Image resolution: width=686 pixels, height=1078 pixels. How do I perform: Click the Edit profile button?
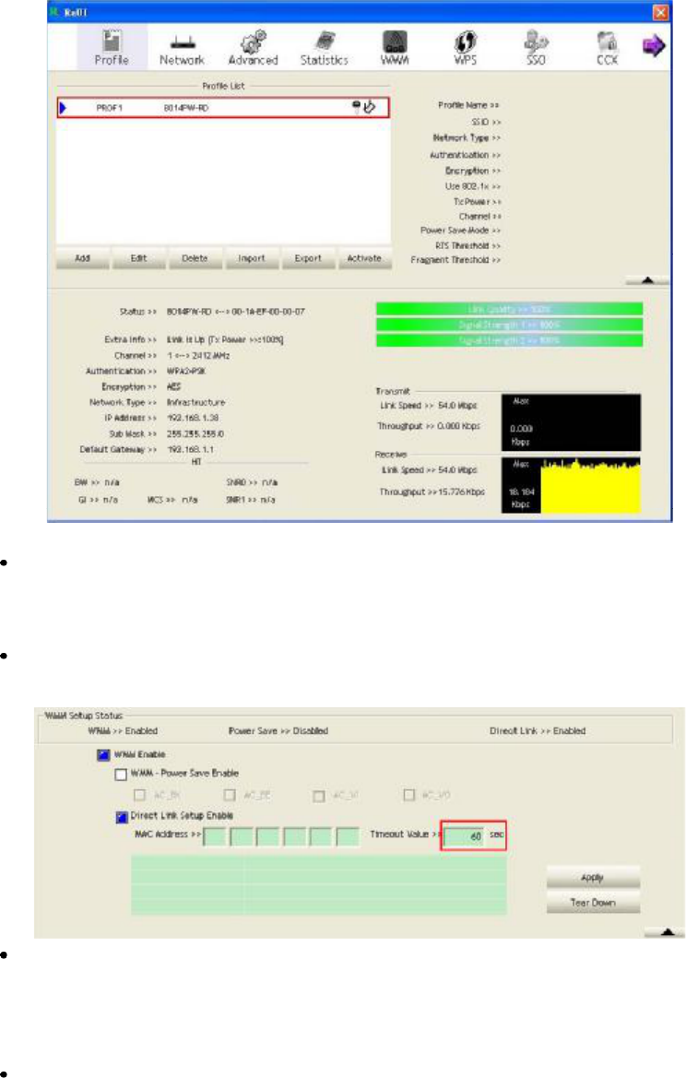pos(139,258)
